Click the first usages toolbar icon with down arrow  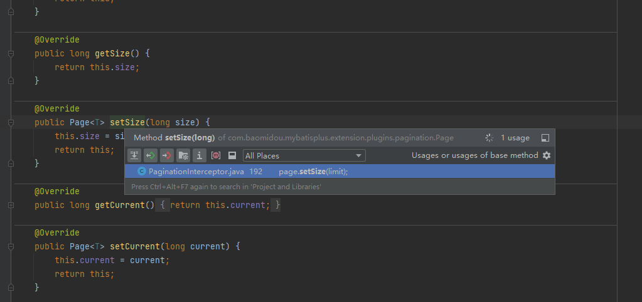coord(134,155)
